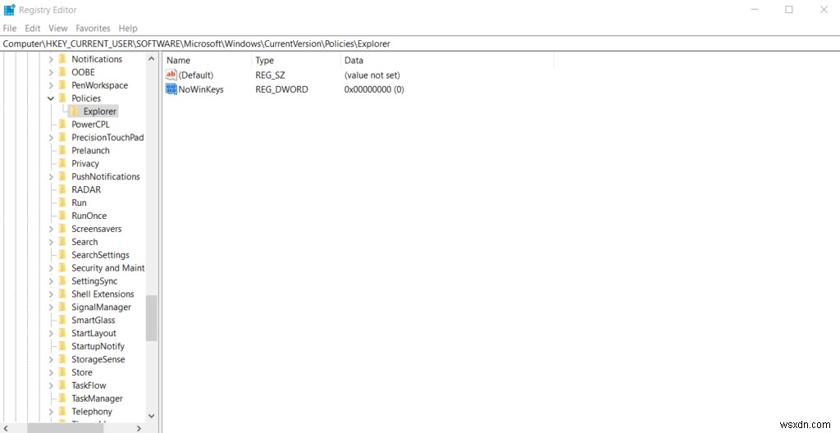Select the NoWinKeys value name

(201, 89)
